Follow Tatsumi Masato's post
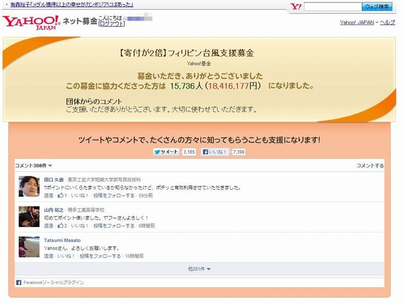This screenshot has width=404, height=303. pyautogui.click(x=100, y=256)
